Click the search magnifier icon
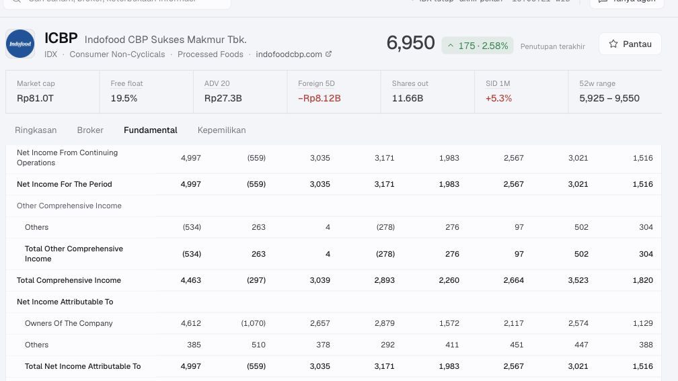Screen dimensions: 678x381 tap(16, 1)
